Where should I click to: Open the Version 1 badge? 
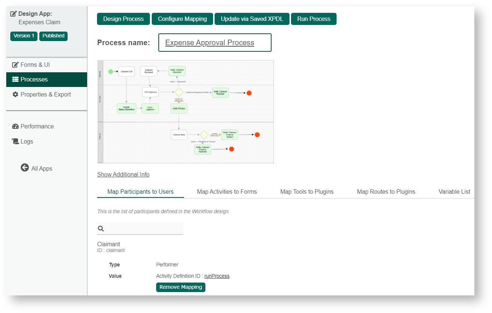pos(24,36)
